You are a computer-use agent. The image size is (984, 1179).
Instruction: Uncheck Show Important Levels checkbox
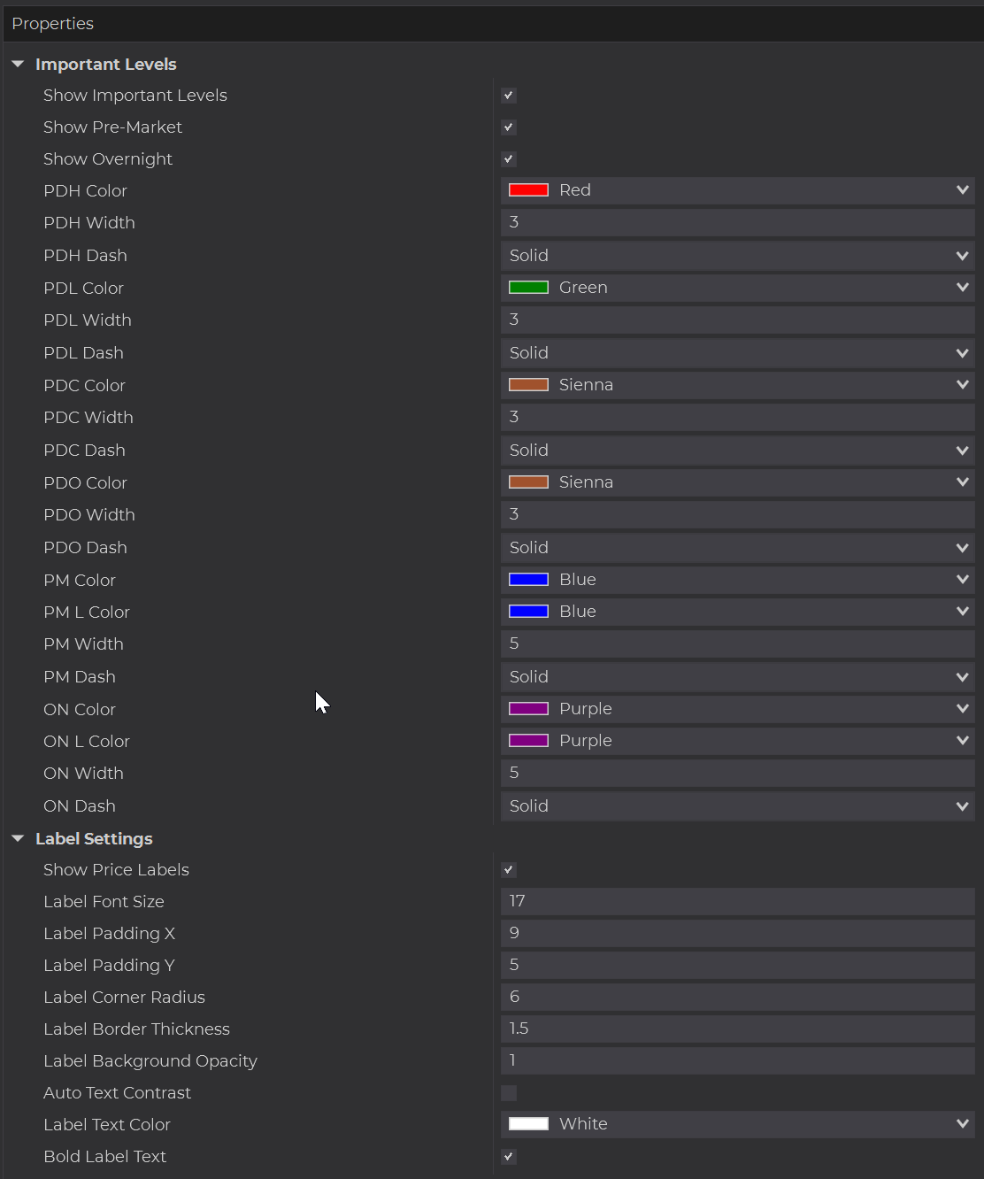coord(509,96)
